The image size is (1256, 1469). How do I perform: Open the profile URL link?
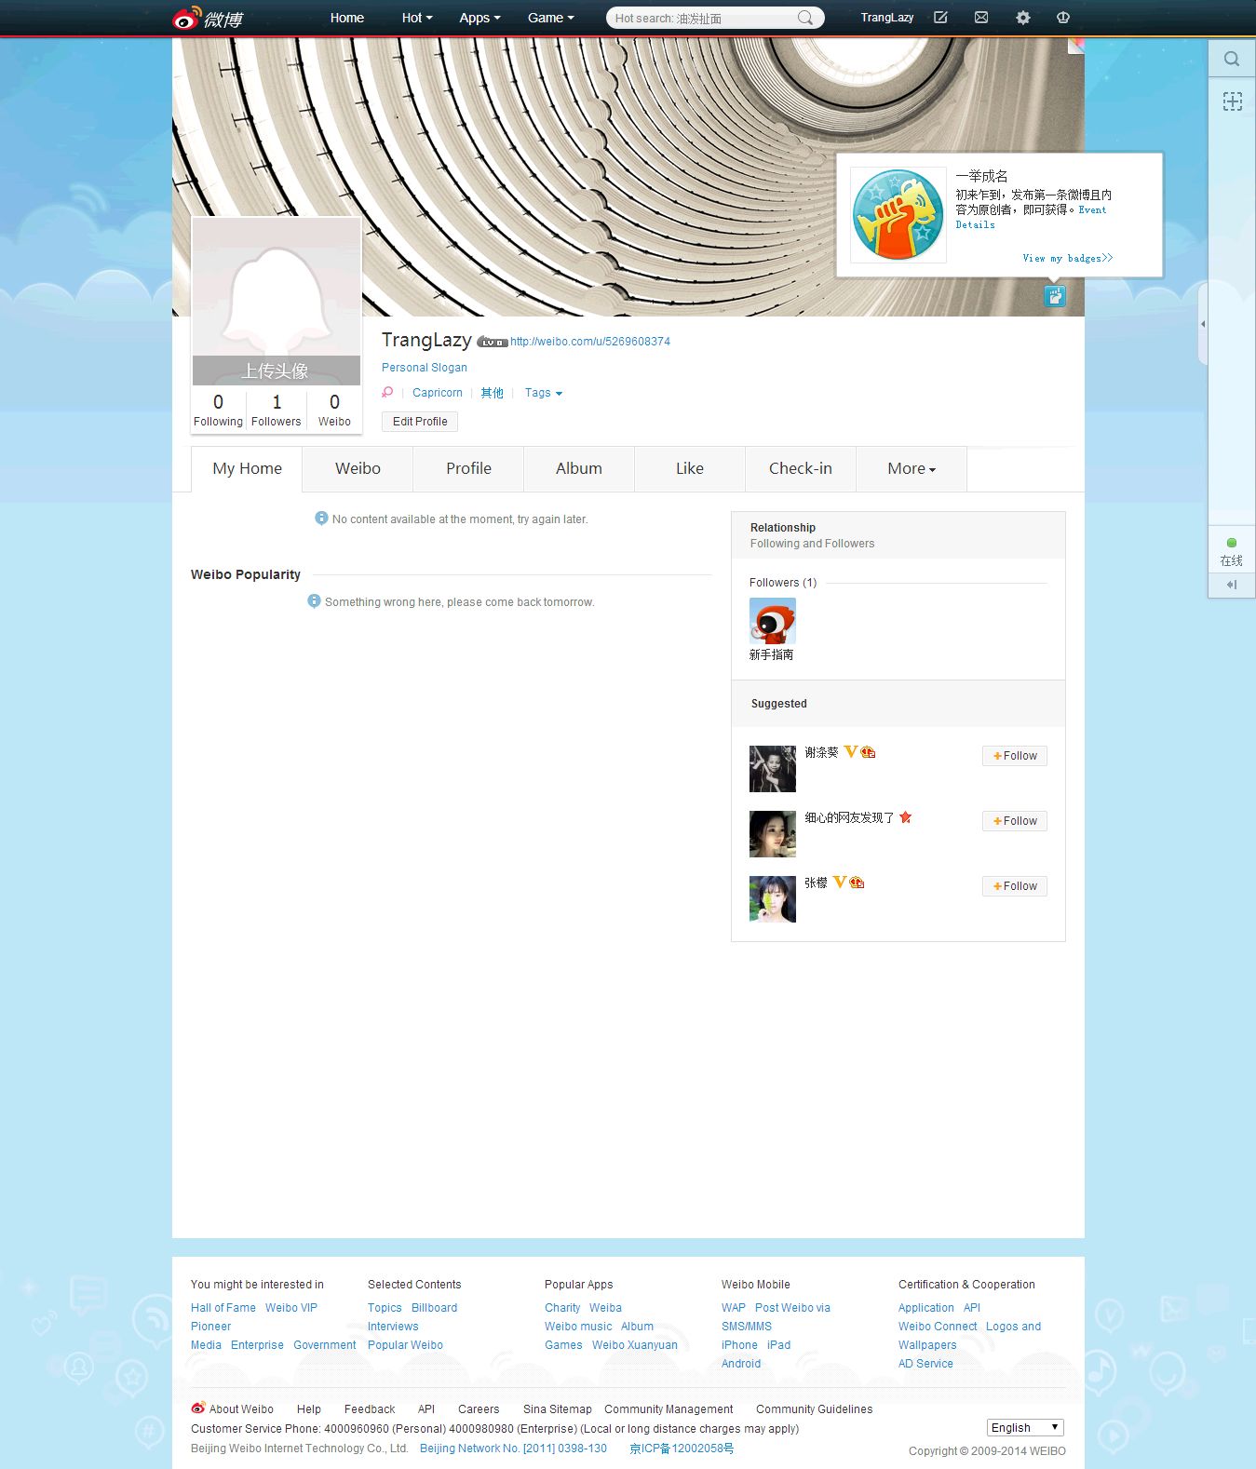(590, 342)
